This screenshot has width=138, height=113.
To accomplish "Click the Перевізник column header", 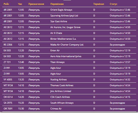I will [x=57, y=4].
